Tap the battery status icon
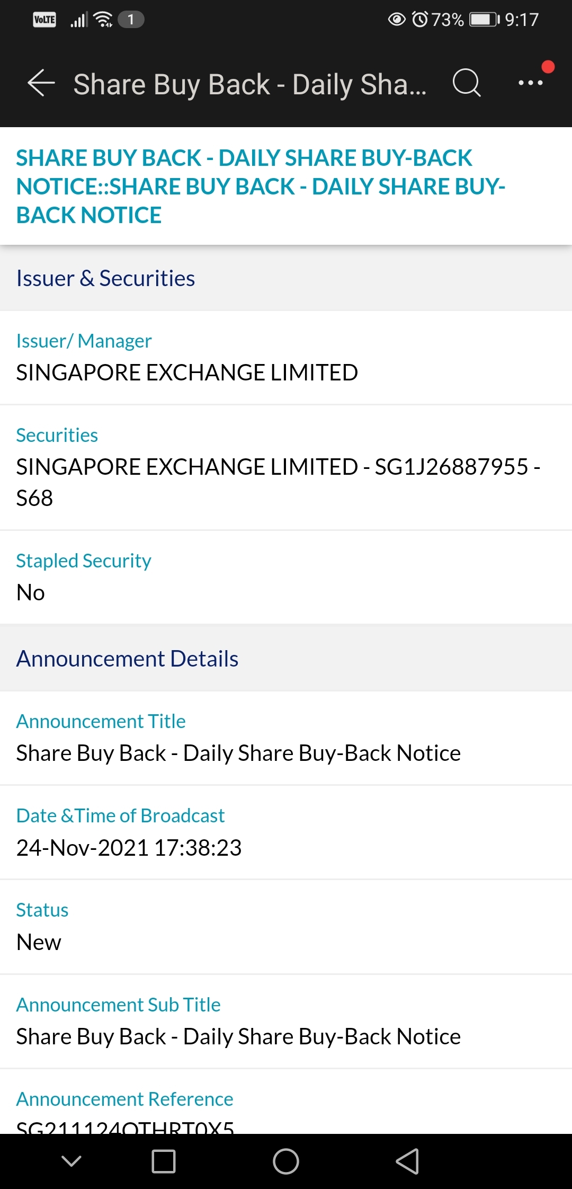Viewport: 572px width, 1189px height. [484, 20]
